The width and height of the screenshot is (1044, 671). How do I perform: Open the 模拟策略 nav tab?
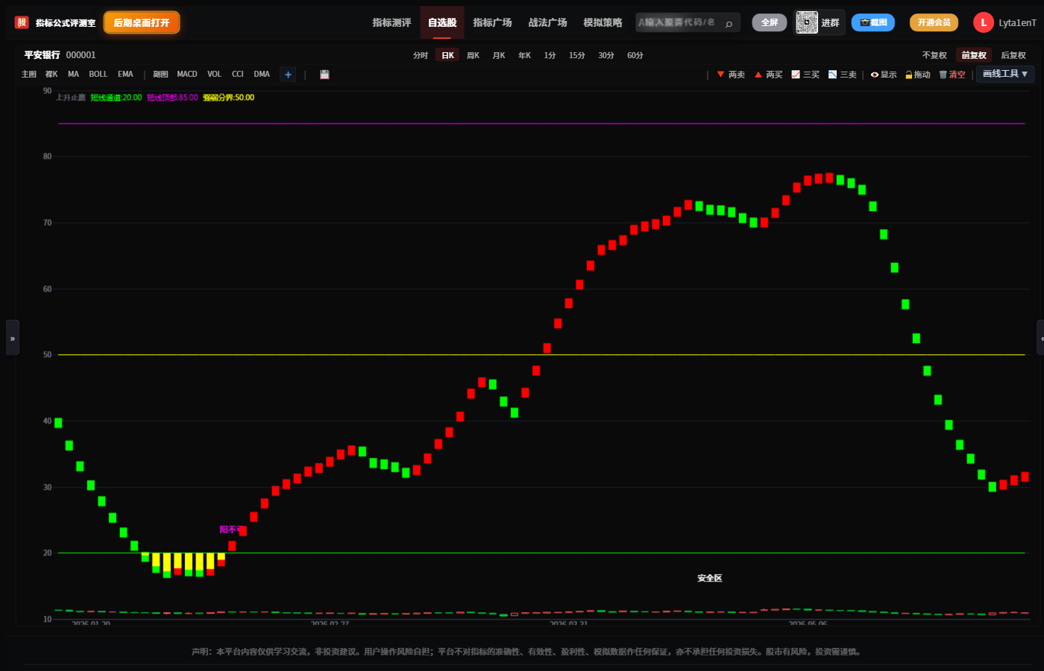click(x=603, y=22)
